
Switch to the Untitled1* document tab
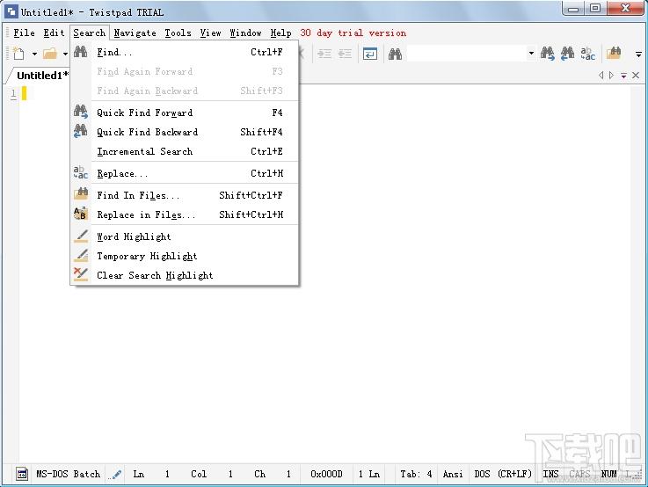click(x=42, y=76)
